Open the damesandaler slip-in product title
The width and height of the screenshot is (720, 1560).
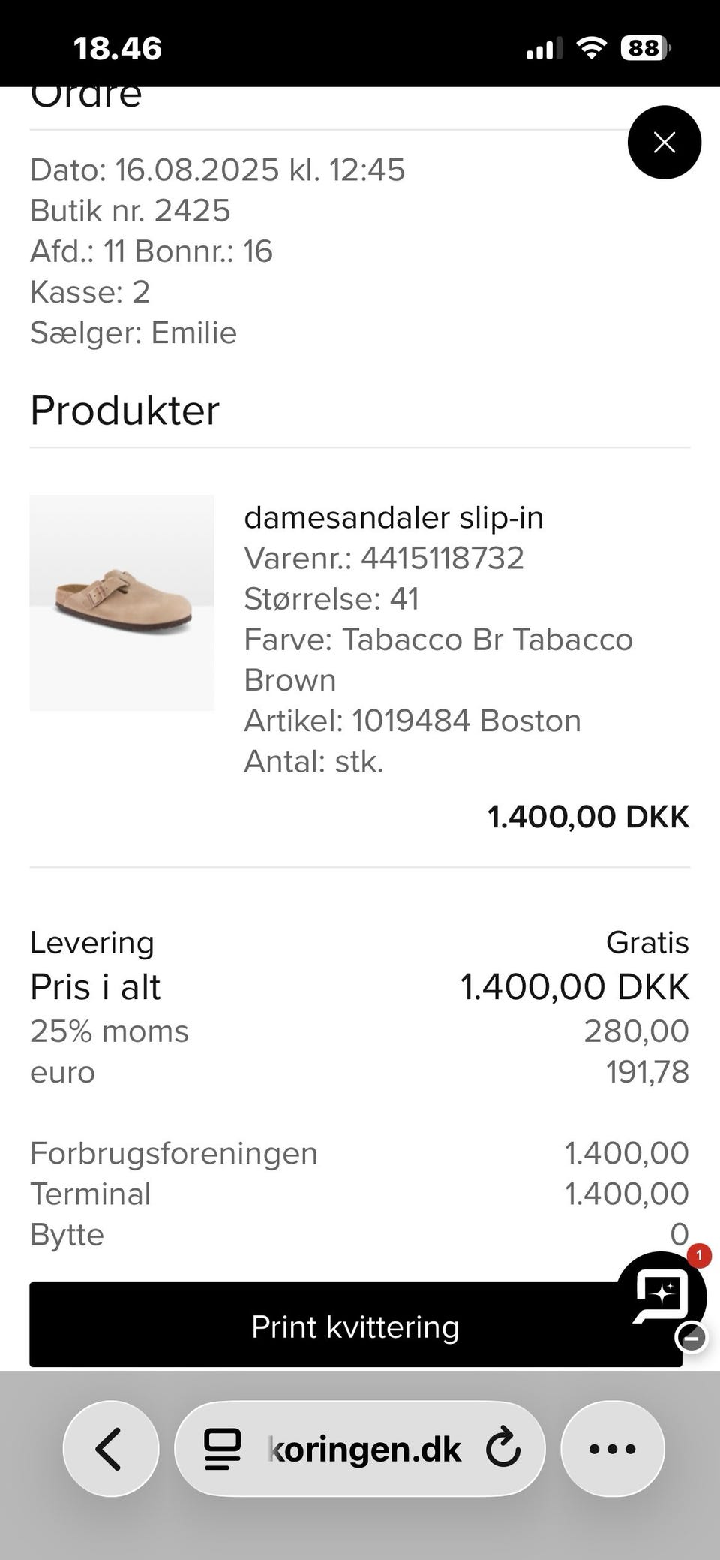(394, 517)
